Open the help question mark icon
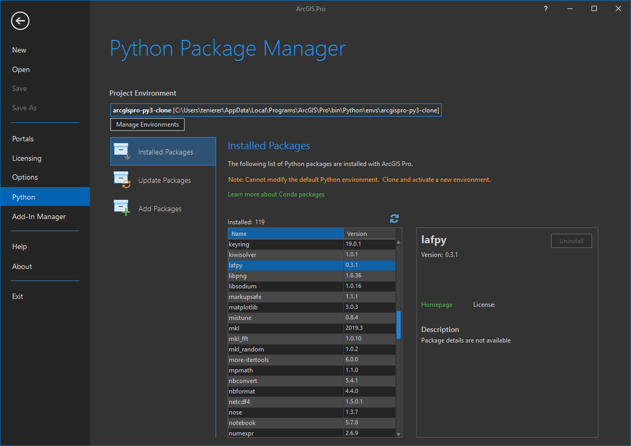 (x=546, y=8)
